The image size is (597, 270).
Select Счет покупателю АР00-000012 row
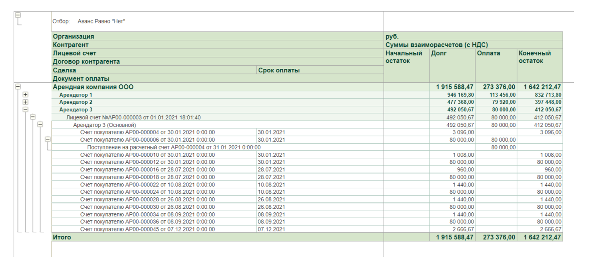[x=147, y=162]
